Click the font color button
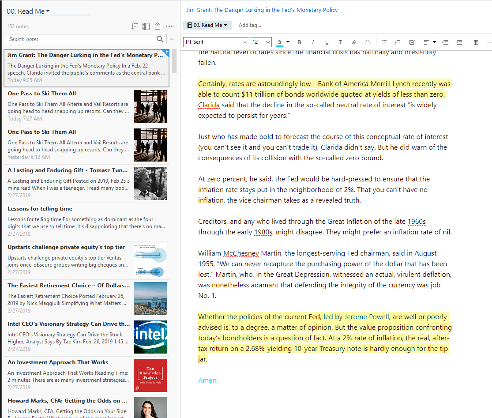The image size is (492, 418). point(279,42)
